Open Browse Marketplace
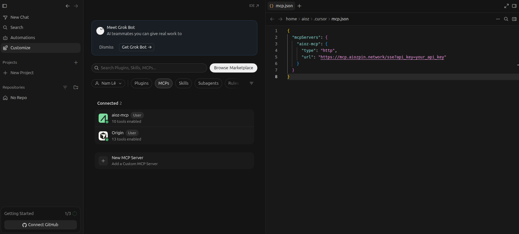This screenshot has width=519, height=234. pos(234,68)
